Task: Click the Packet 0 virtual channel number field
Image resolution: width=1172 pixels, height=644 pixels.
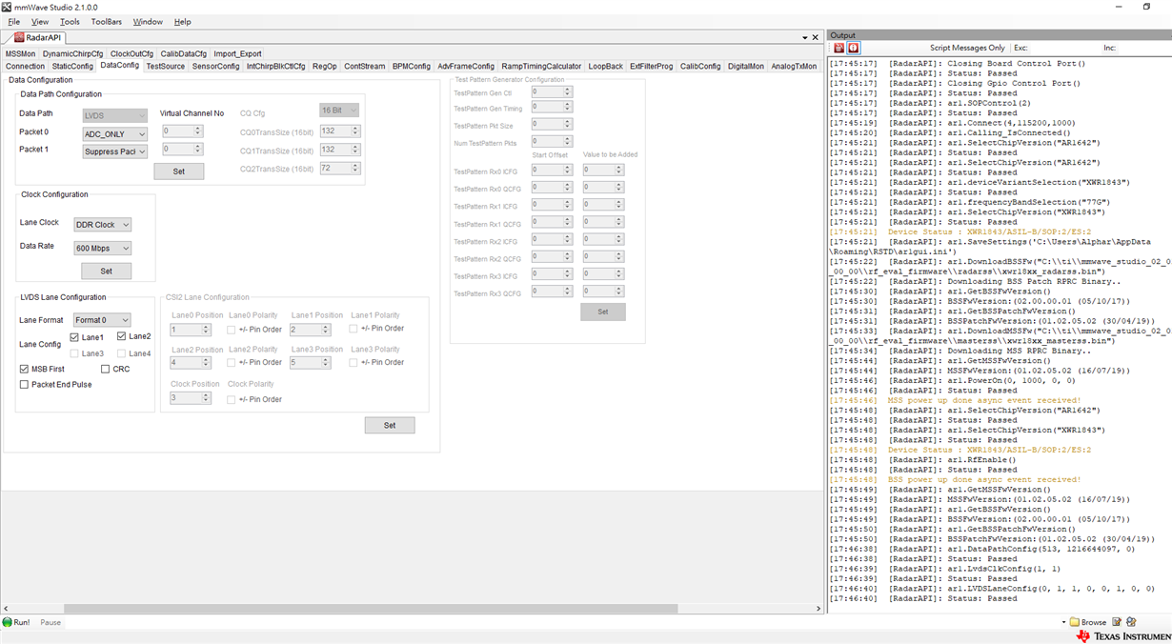Action: [x=182, y=131]
